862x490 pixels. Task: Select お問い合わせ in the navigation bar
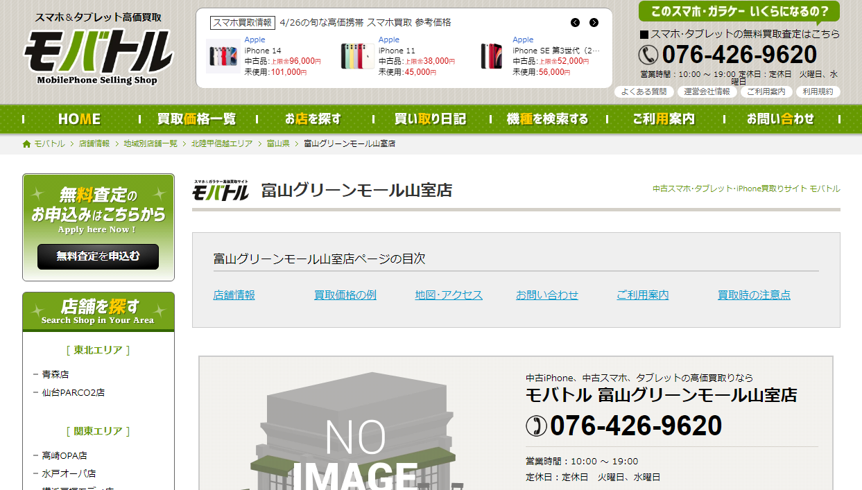point(780,119)
